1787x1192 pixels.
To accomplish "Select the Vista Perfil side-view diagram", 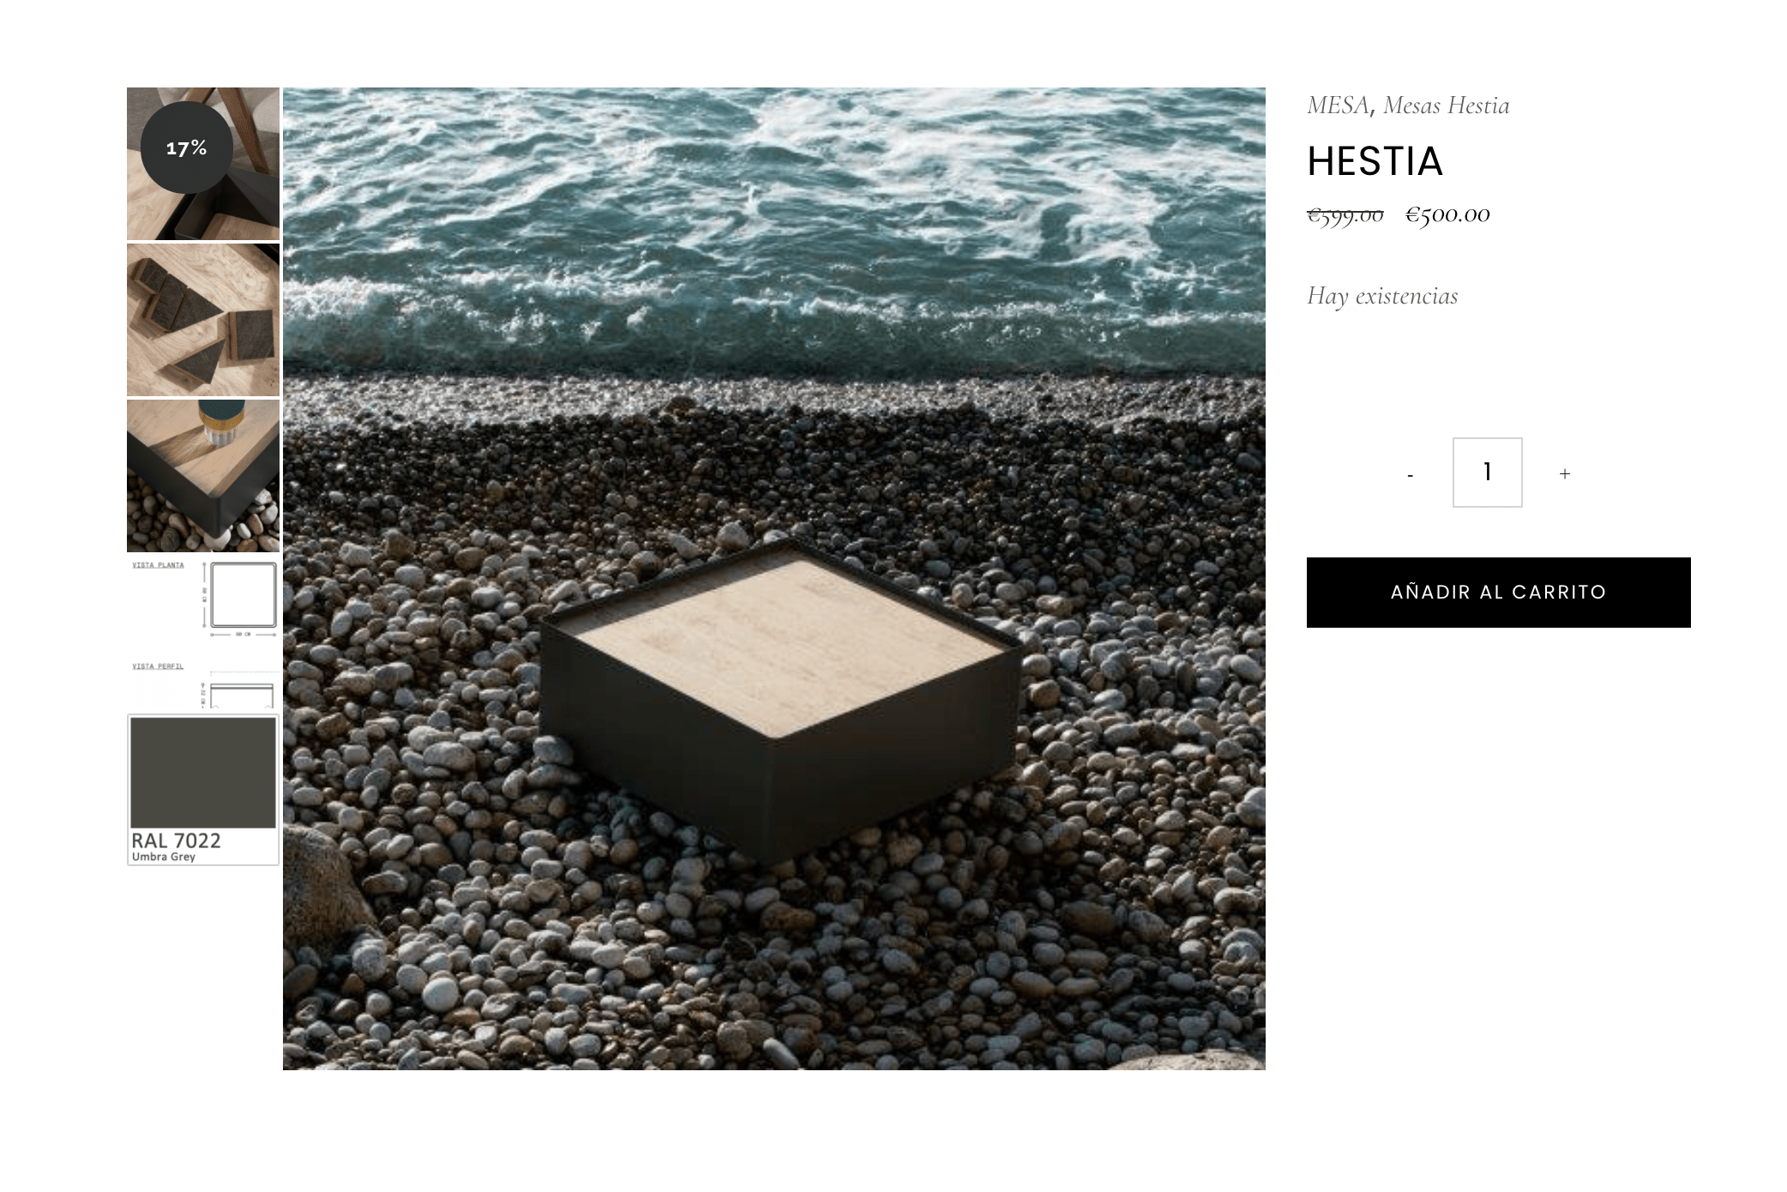I will (x=203, y=684).
